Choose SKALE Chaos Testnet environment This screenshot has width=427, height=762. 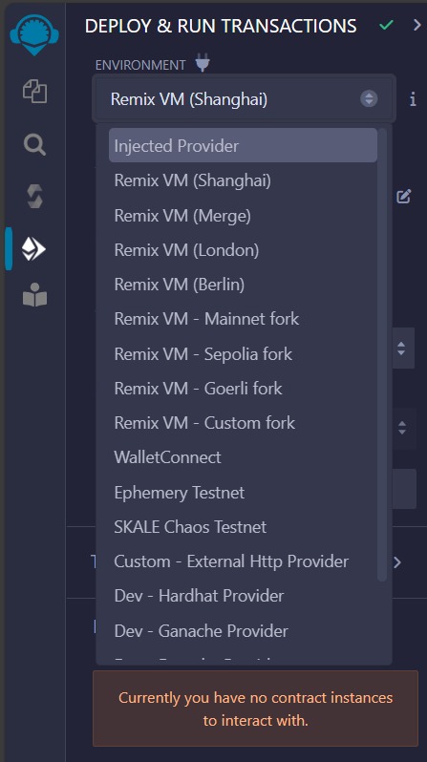243,527
